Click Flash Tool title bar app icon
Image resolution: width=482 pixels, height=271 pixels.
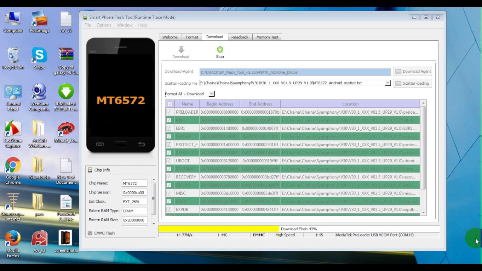coord(85,17)
